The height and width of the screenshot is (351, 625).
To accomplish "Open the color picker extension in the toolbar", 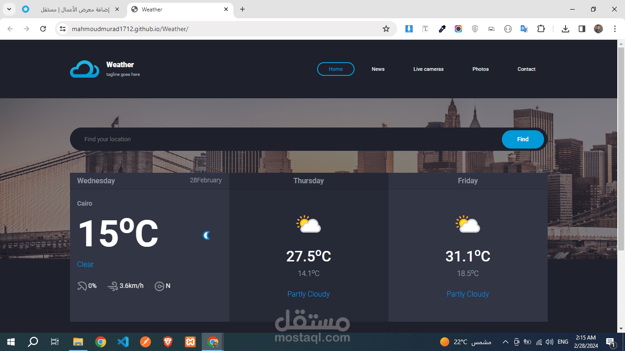I will [x=442, y=28].
